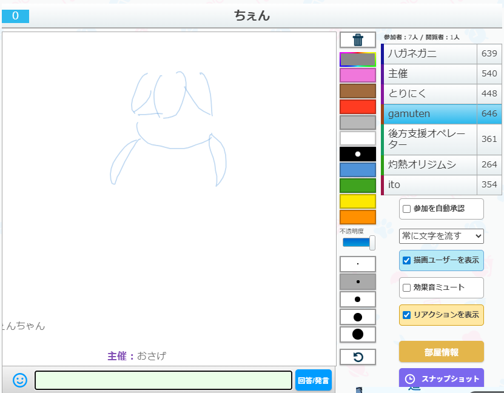Image resolution: width=504 pixels, height=393 pixels.
Task: Focus the green answer input field
Action: (163, 380)
